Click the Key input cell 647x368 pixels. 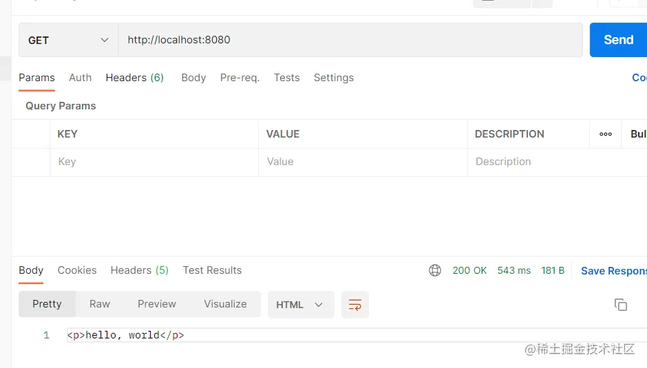(x=154, y=162)
